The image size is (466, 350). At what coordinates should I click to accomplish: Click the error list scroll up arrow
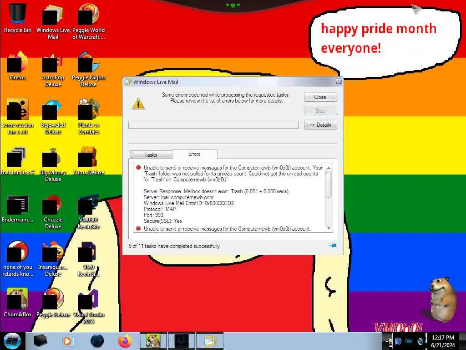click(x=329, y=169)
